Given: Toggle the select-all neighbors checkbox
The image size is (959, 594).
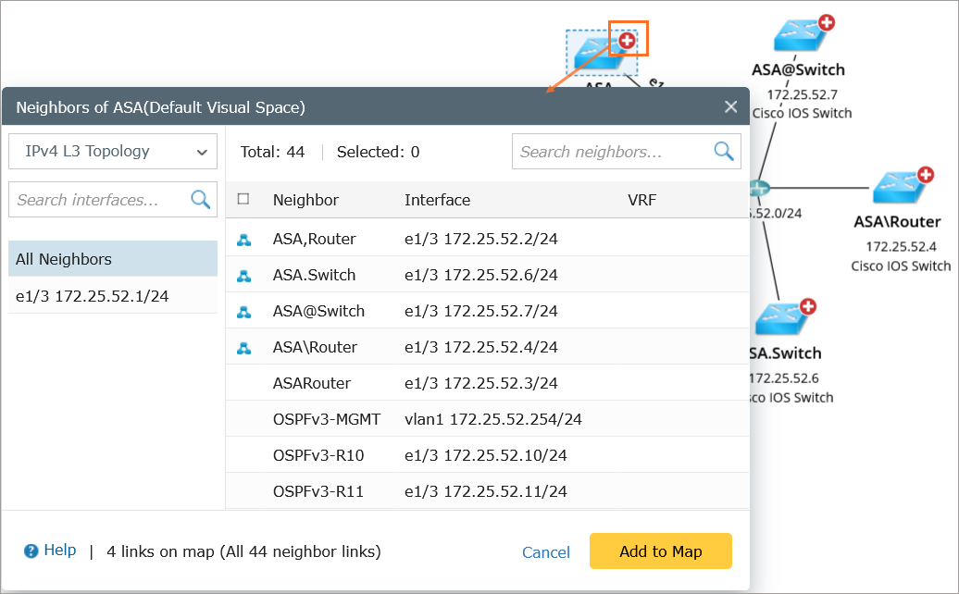Looking at the screenshot, I should [243, 199].
